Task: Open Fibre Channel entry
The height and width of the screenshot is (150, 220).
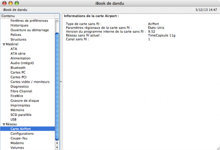Action: (21, 91)
